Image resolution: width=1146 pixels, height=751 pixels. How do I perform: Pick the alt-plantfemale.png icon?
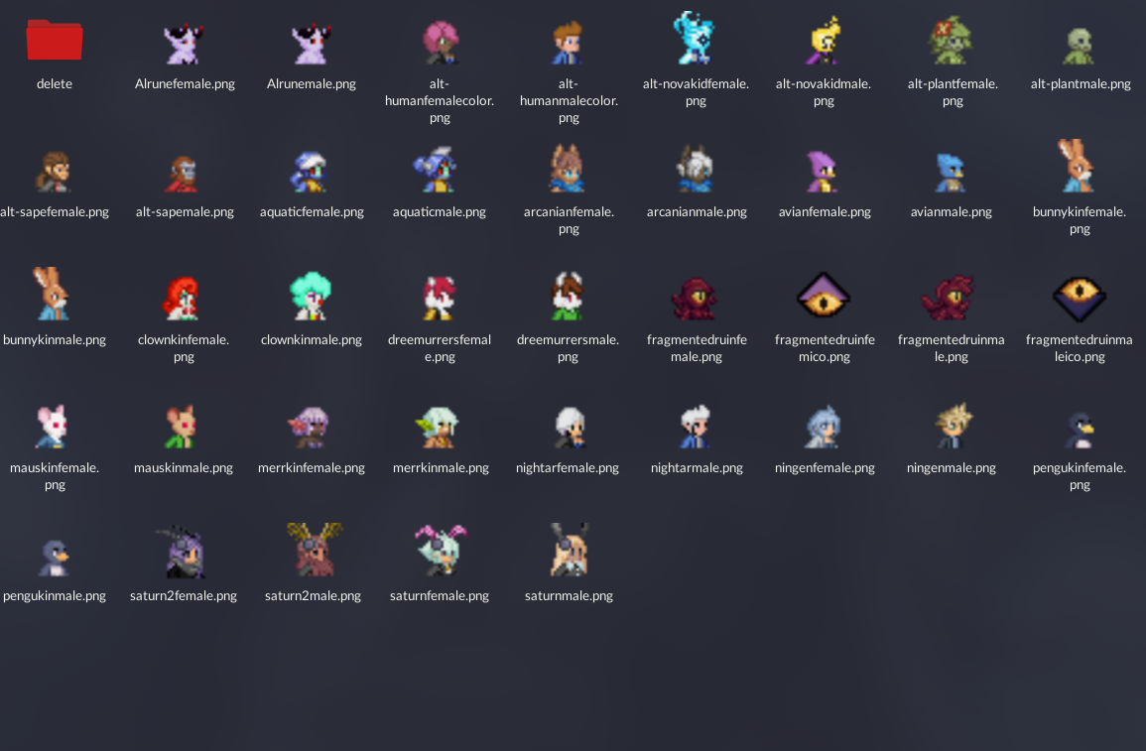pos(952,41)
